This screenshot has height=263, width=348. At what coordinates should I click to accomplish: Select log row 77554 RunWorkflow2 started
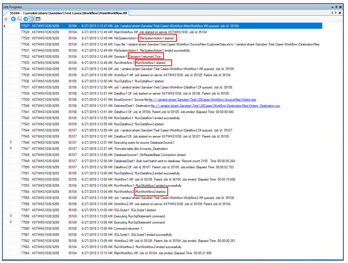pos(157,192)
